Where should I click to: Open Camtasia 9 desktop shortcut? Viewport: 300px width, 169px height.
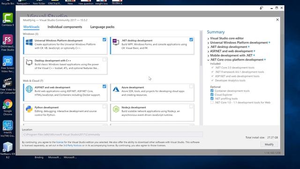(x=7, y=20)
